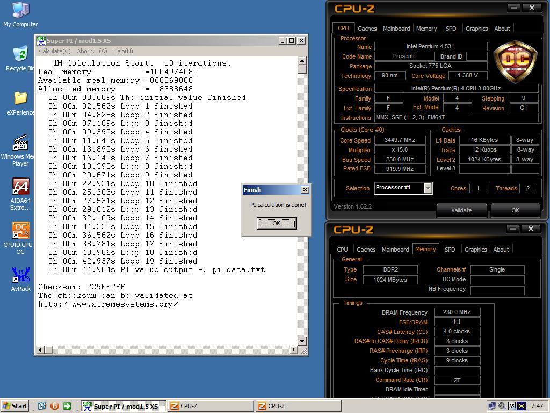Open Internet Explorer quick launch icon
Image resolution: width=550 pixels, height=413 pixels.
42,406
